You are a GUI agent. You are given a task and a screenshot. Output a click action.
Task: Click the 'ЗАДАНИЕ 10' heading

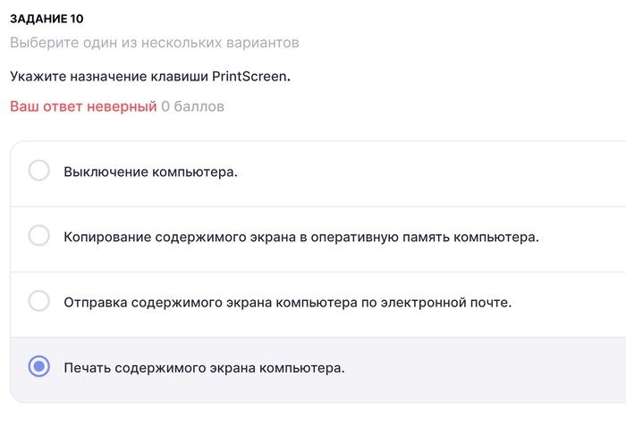(47, 18)
